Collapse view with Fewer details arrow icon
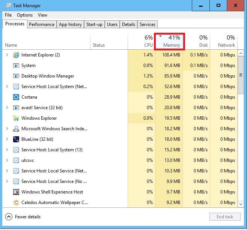The height and width of the screenshot is (230, 247). point(9,217)
